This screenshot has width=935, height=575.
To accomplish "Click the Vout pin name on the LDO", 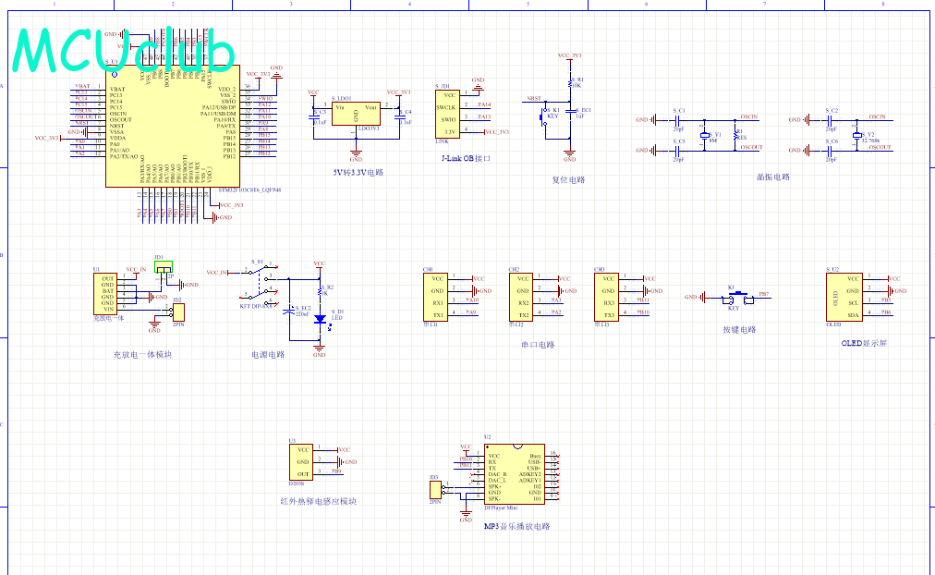I will 370,108.
